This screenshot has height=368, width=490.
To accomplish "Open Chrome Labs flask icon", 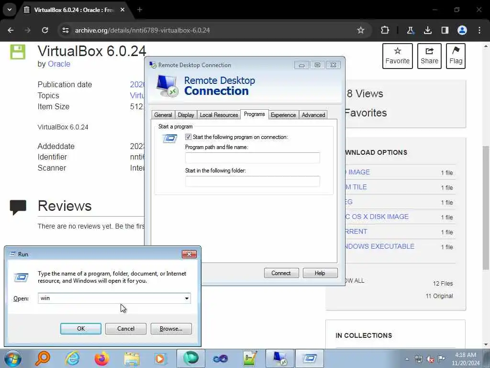I will click(410, 30).
